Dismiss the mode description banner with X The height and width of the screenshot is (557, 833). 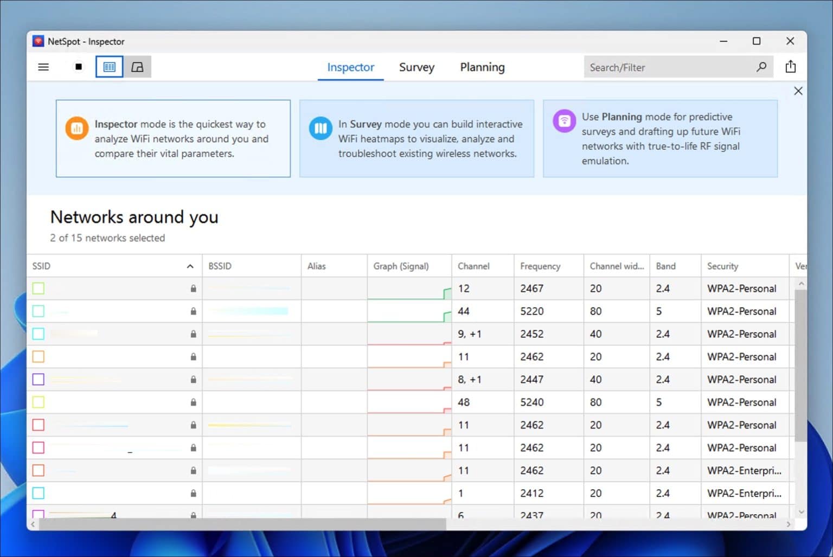pos(798,91)
